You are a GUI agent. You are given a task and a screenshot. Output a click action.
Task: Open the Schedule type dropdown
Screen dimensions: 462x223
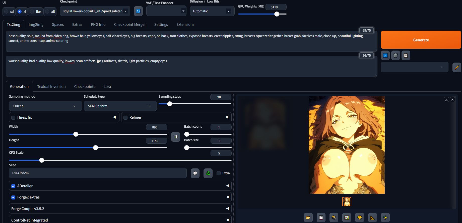(x=120, y=106)
